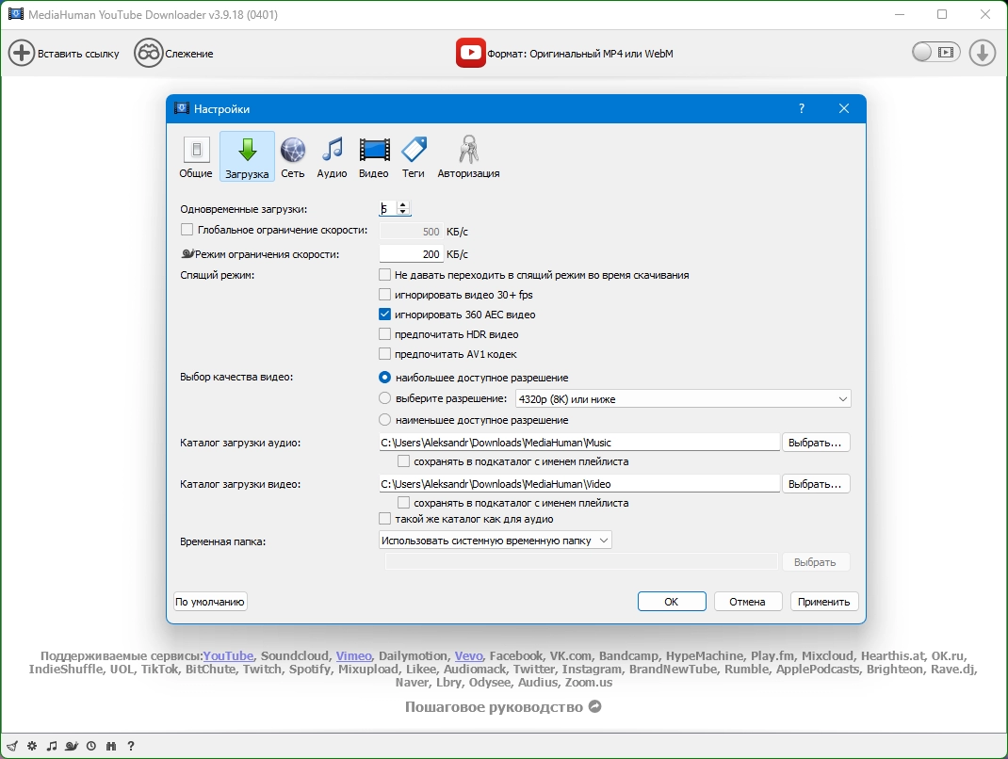The image size is (1008, 759).
Task: Click the Режим ограничения скорости value field
Action: click(x=411, y=254)
